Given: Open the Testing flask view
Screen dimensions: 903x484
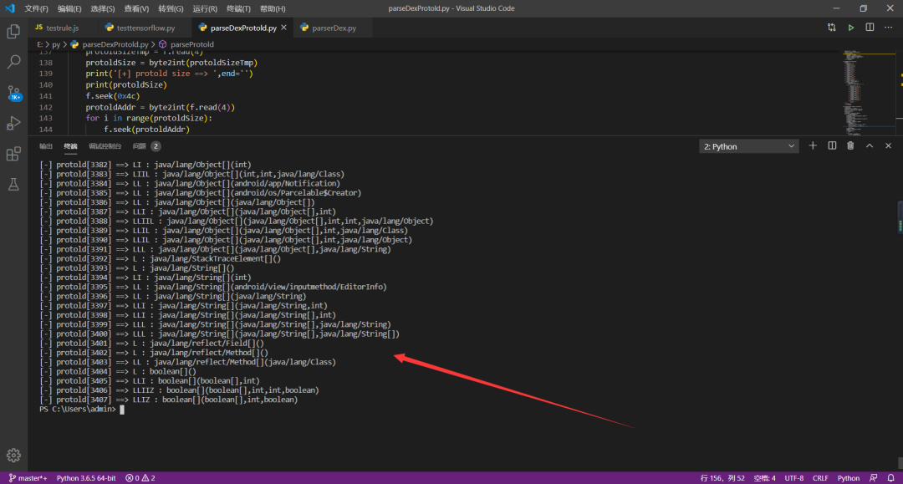Looking at the screenshot, I should pyautogui.click(x=13, y=184).
